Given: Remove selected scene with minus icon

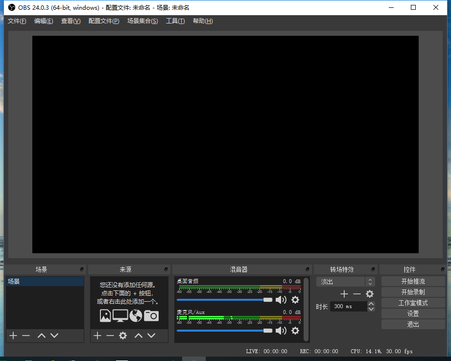Looking at the screenshot, I should pos(26,336).
